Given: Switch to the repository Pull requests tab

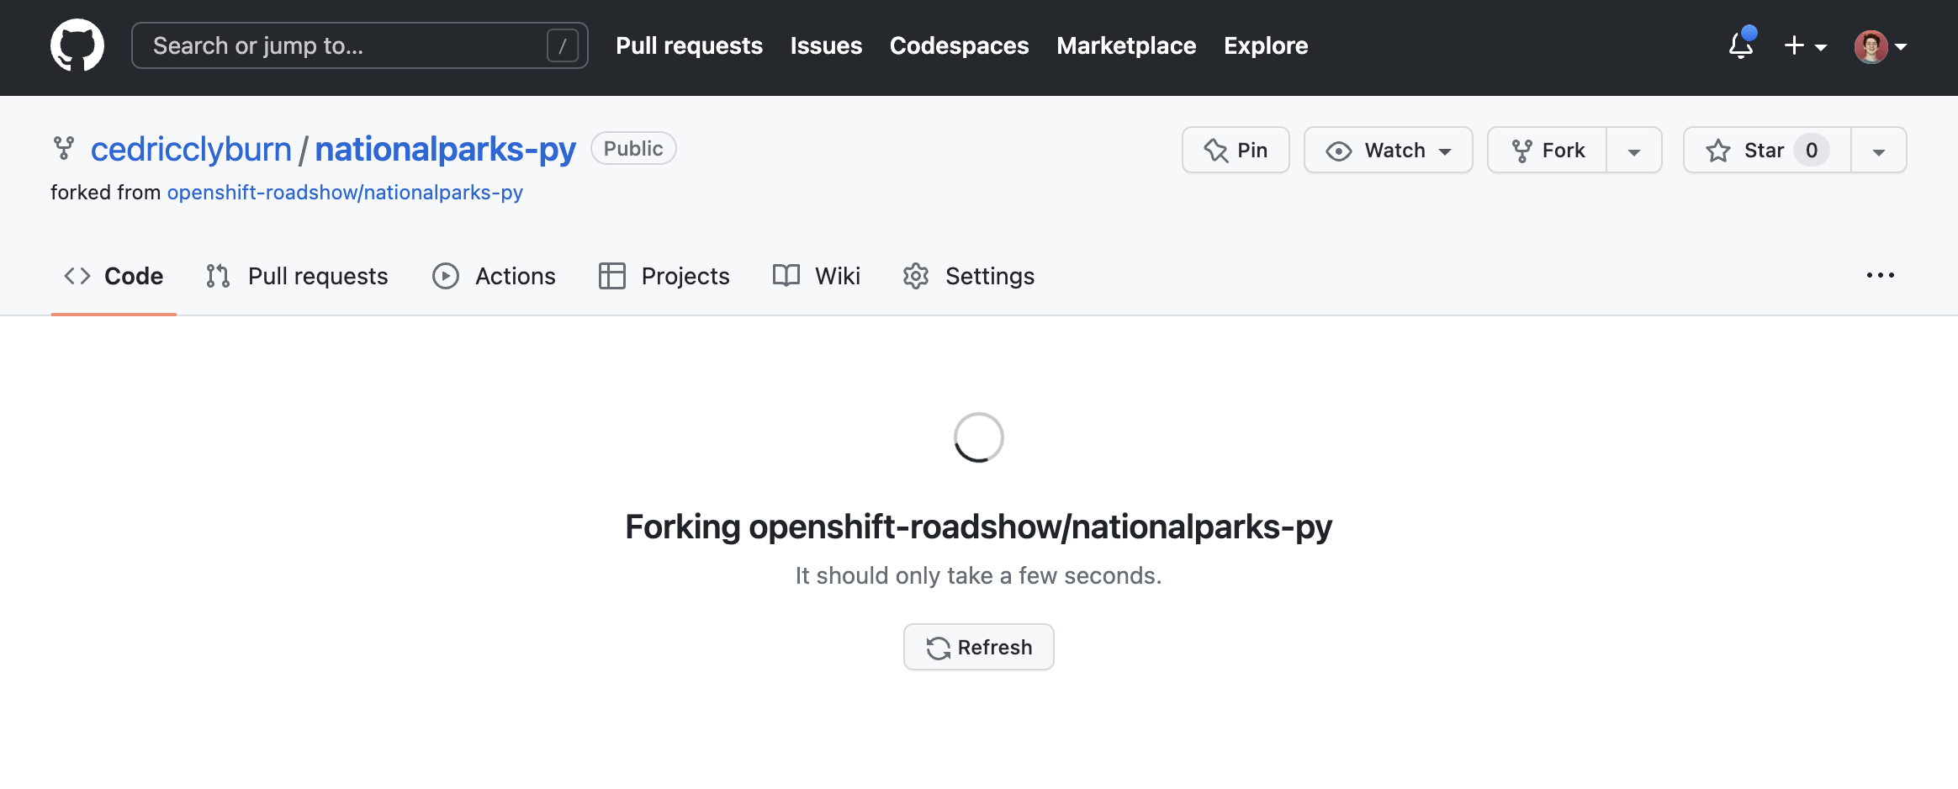Looking at the screenshot, I should [297, 276].
